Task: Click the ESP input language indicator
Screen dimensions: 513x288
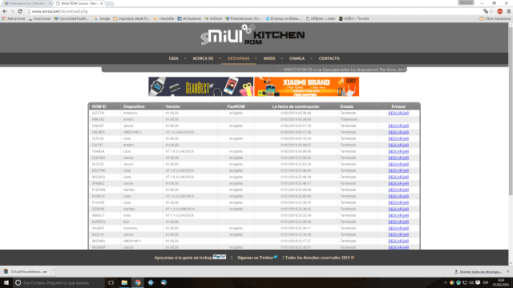Action: [x=486, y=282]
